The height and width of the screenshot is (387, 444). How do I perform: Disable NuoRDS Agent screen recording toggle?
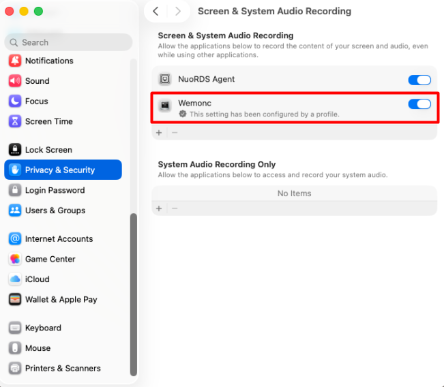[x=419, y=80]
